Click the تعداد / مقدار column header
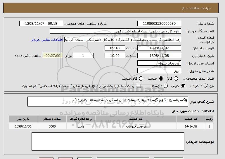The image size is (225, 159). 52,119
